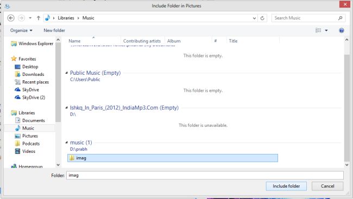This screenshot has height=199, width=353.
Task: Select the Music library in sidebar
Action: coord(28,128)
